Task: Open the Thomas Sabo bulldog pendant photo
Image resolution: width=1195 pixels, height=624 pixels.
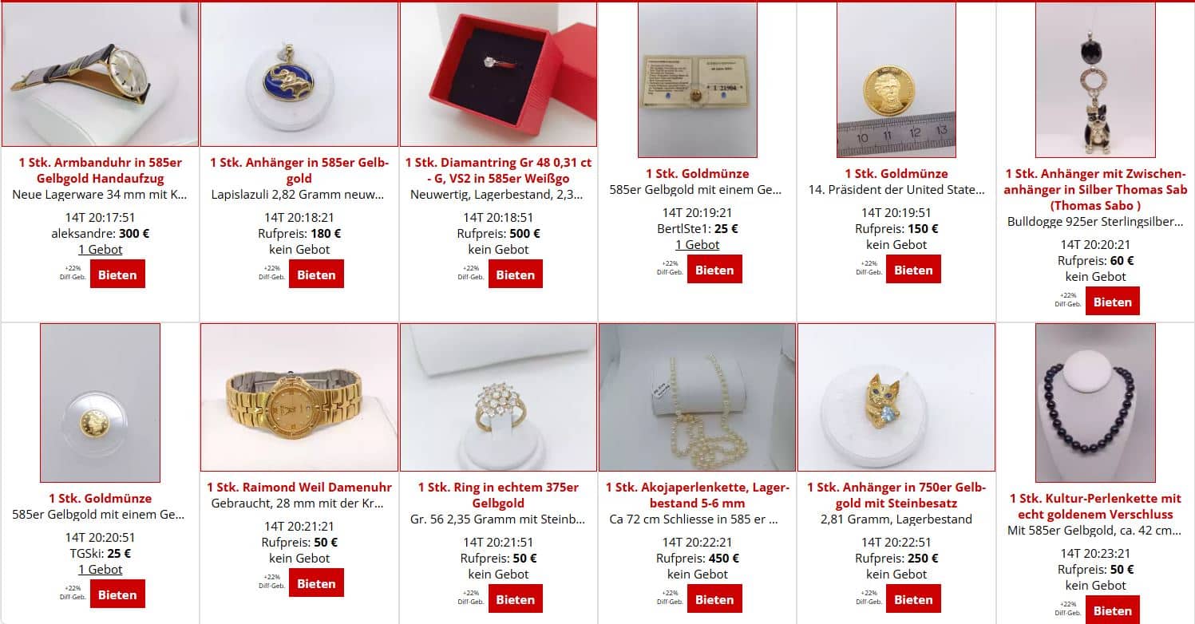Action: tap(1095, 80)
